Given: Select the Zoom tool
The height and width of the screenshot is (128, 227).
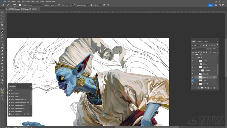Looking at the screenshot, I should point(2,83).
